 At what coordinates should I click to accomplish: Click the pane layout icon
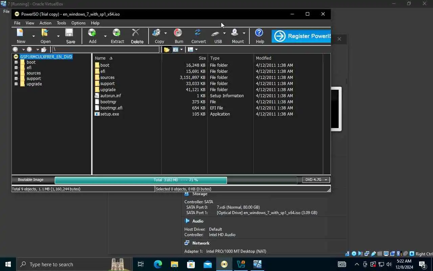190,49
